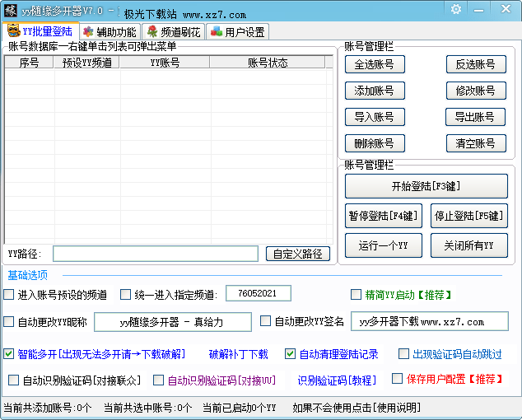Enable 精简YY启动【推荐】 checkbox
Viewport: 522px width, 420px height.
[357, 295]
